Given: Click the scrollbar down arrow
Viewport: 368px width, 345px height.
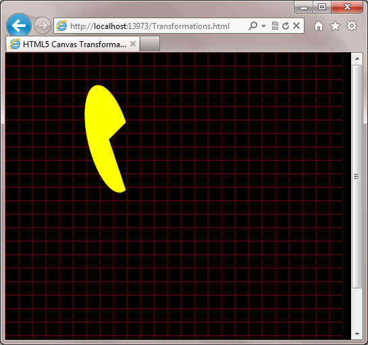Looking at the screenshot, I should (x=357, y=334).
